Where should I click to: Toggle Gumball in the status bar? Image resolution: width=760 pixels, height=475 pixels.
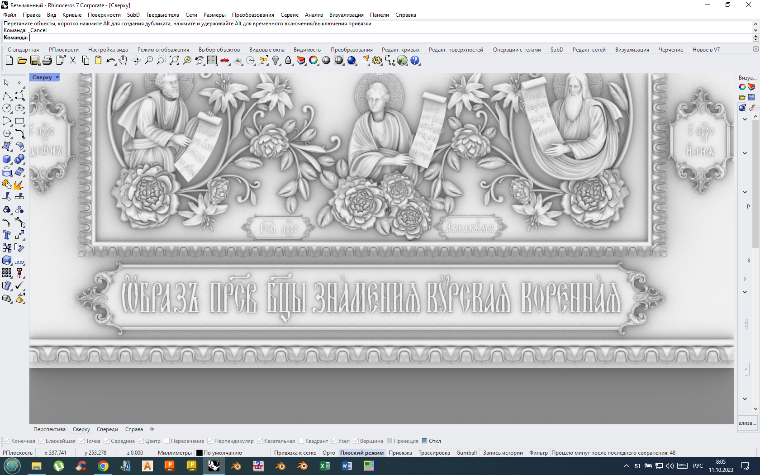466,453
